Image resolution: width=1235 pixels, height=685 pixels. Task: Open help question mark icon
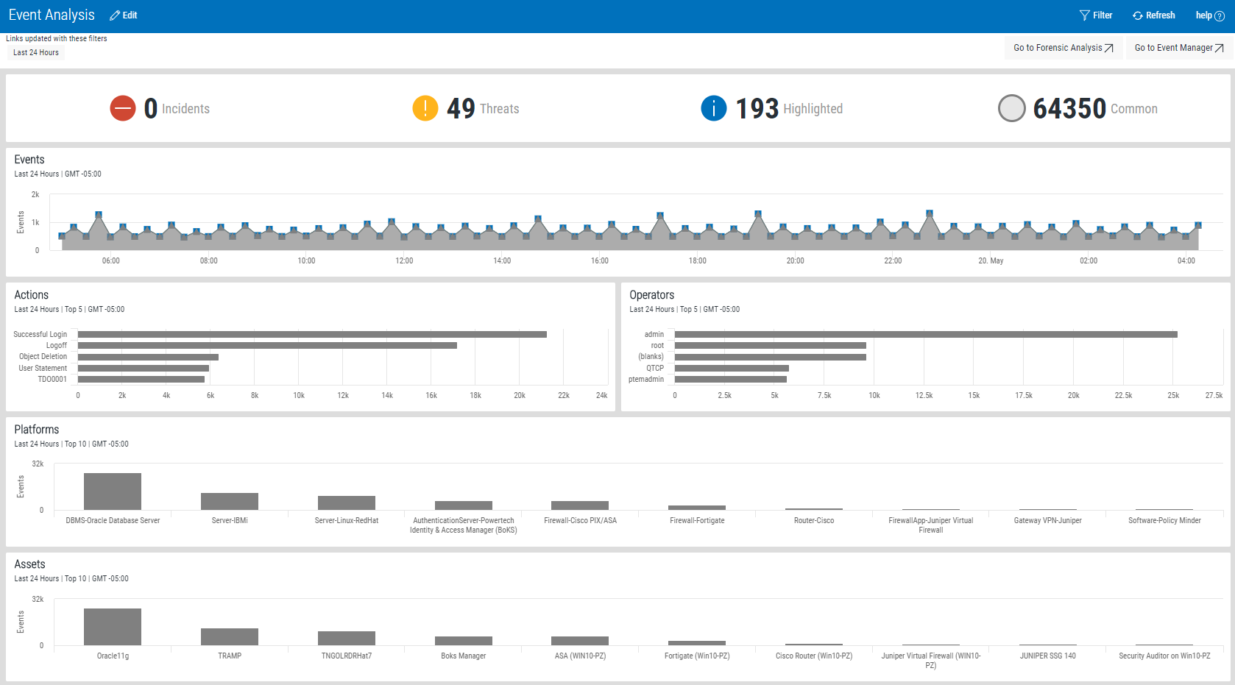(1219, 16)
